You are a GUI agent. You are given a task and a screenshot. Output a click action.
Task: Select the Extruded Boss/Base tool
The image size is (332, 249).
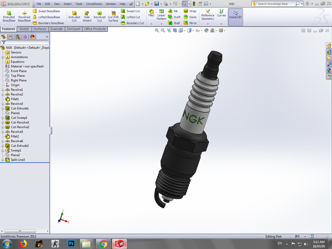[x=9, y=17]
